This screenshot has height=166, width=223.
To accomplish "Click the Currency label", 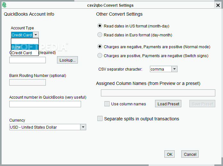I will tap(17, 120).
